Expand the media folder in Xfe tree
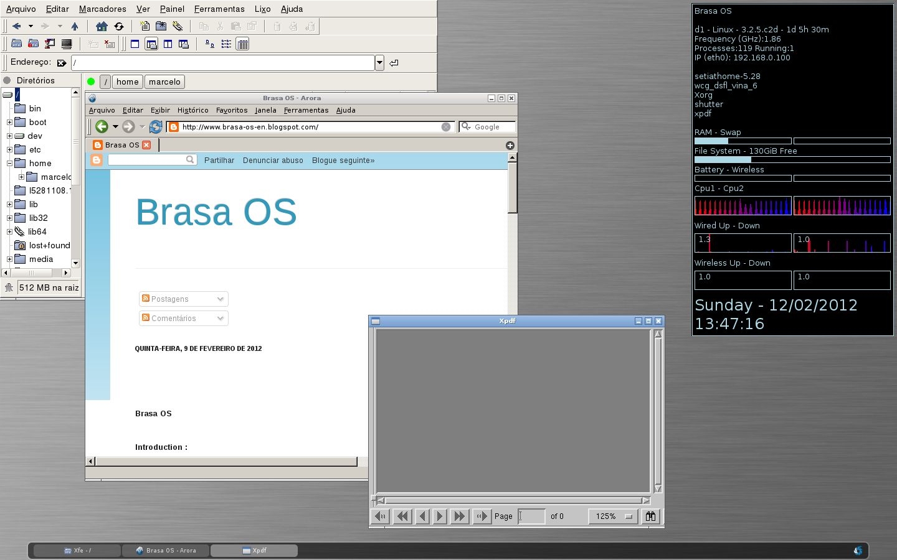Image resolution: width=897 pixels, height=560 pixels. pyautogui.click(x=9, y=259)
